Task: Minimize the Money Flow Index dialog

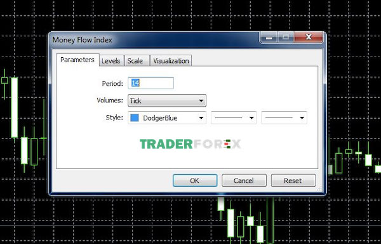Action: point(269,37)
